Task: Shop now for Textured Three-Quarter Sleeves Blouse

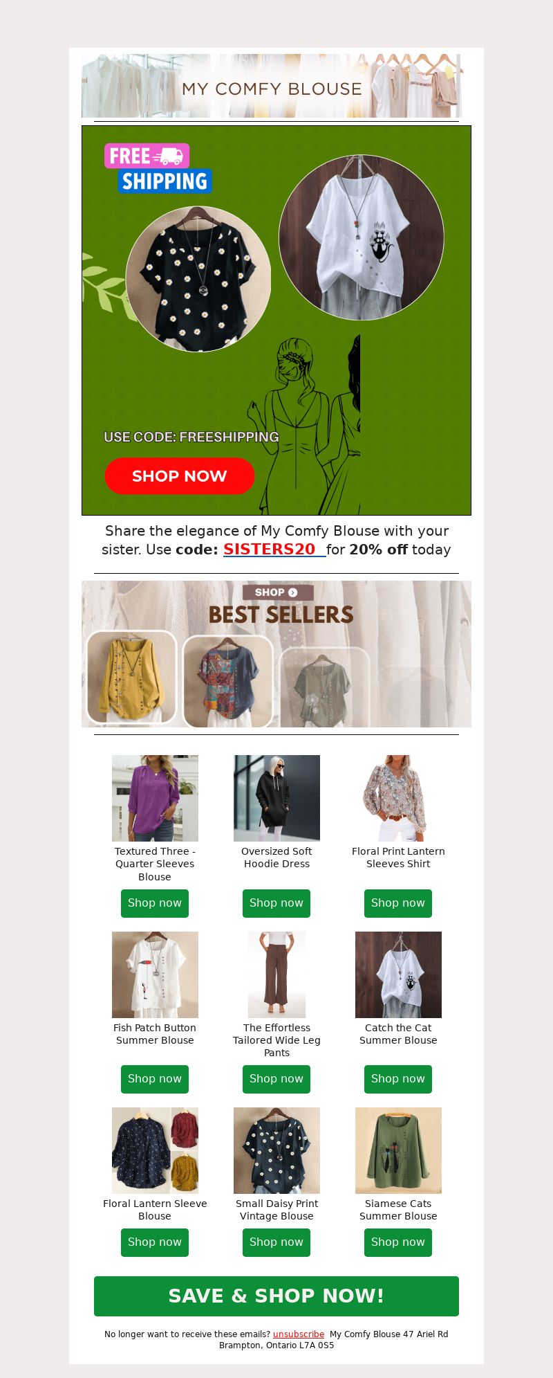Action: coord(155,903)
